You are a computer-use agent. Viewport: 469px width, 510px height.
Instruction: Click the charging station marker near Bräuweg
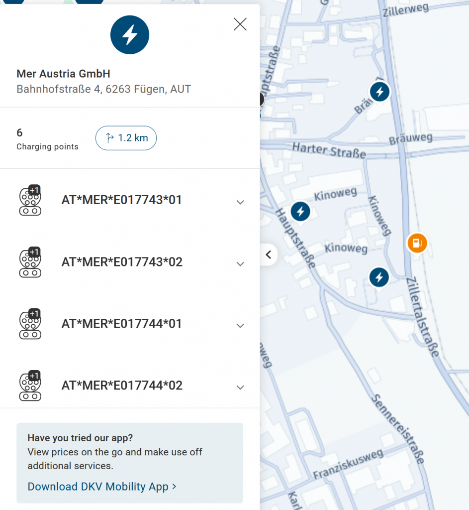click(x=380, y=92)
